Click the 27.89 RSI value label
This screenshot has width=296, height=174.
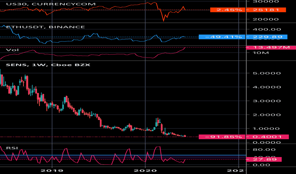[x=264, y=159]
